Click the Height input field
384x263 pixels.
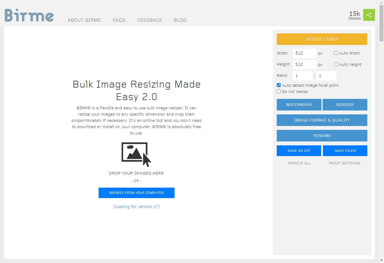[x=305, y=65]
